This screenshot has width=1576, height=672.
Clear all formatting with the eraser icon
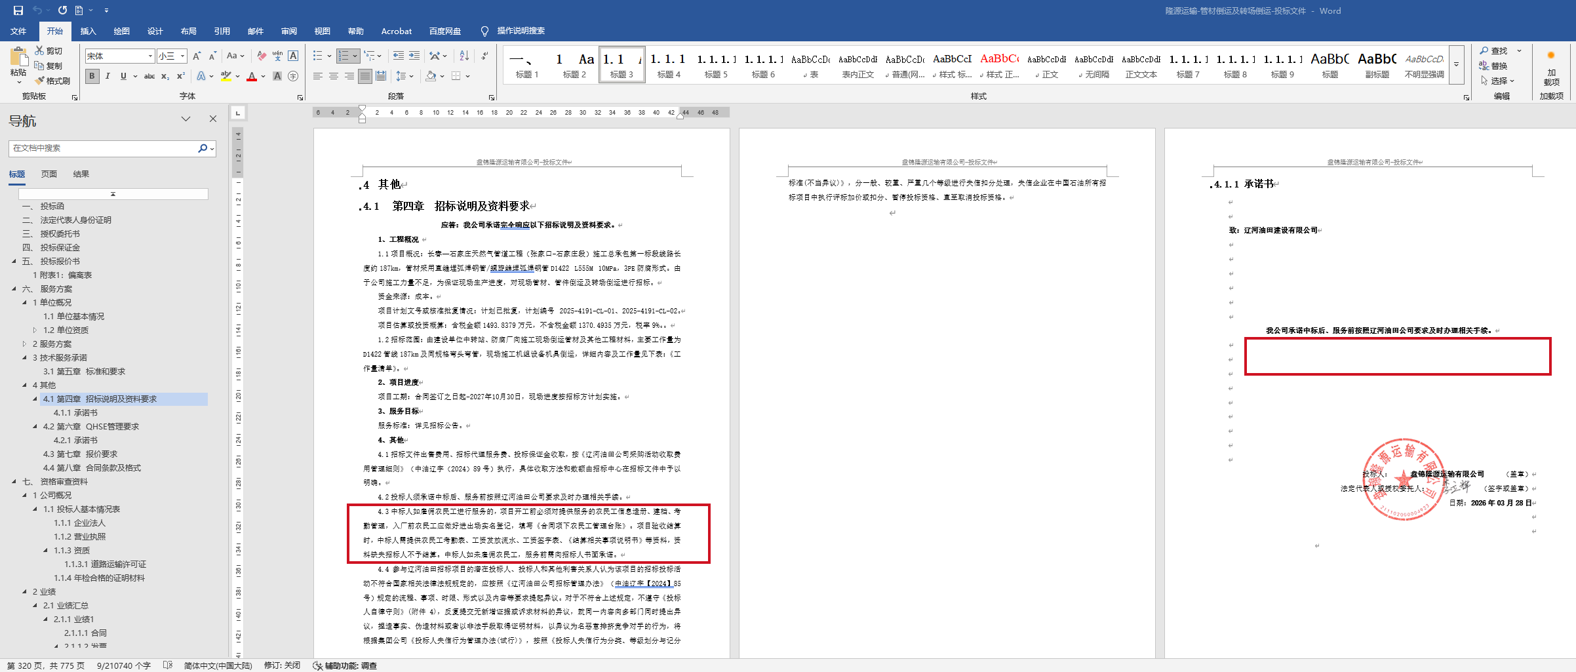262,56
